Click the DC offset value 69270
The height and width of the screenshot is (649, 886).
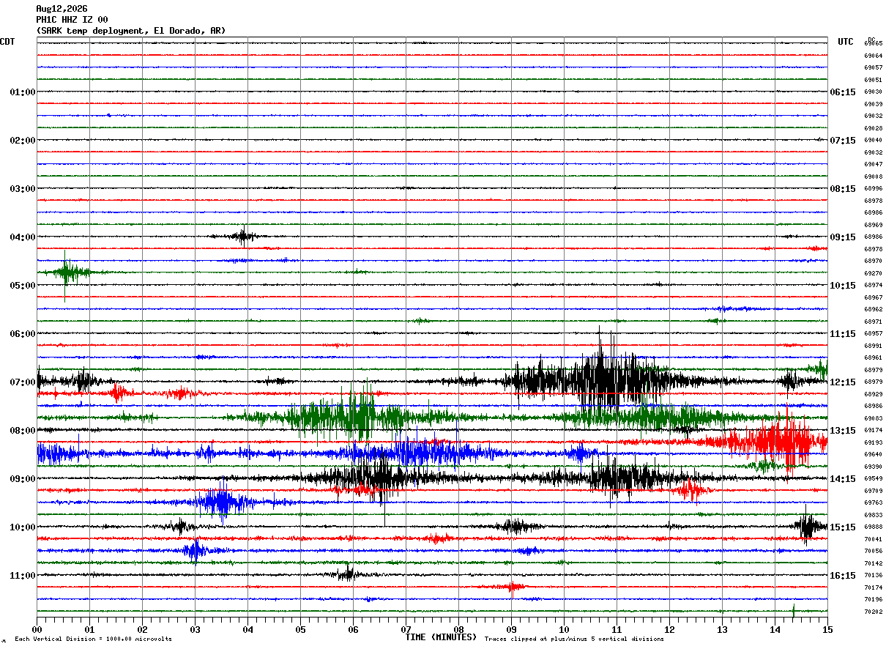[x=873, y=273]
